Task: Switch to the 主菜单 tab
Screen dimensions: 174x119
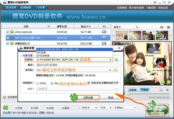Action: point(133,90)
